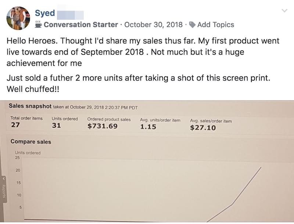Screen dimensions: 294x224
Task: Click the Sales snapshot heading
Action: tap(30, 106)
